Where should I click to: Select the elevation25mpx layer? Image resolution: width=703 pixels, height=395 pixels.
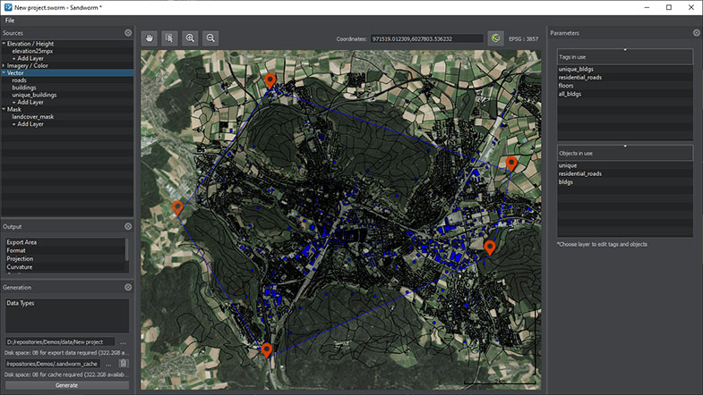click(32, 51)
